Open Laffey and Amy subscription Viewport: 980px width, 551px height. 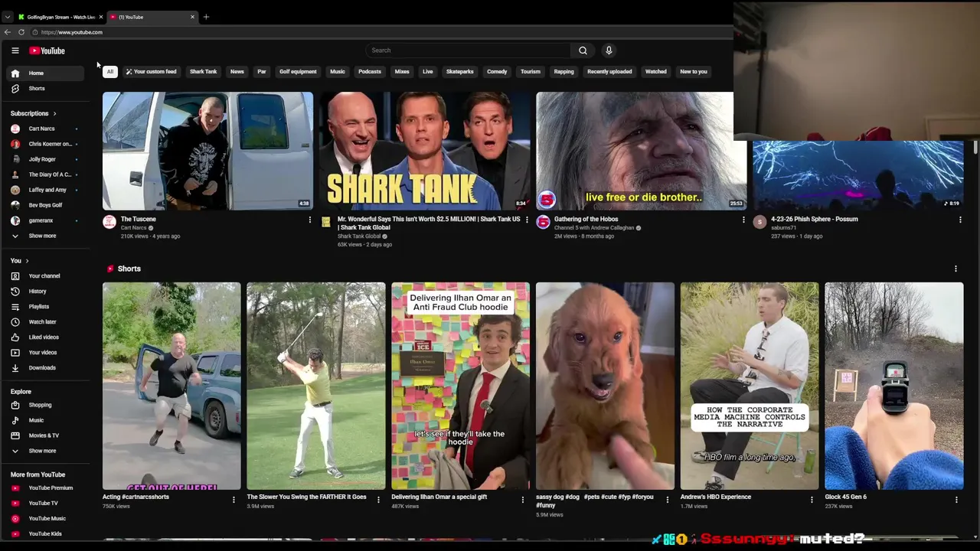click(x=44, y=190)
